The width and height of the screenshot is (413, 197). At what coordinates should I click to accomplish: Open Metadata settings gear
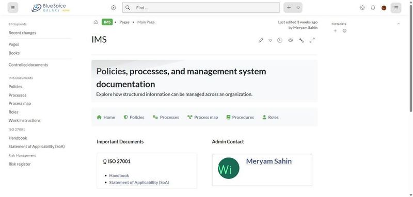tap(344, 31)
